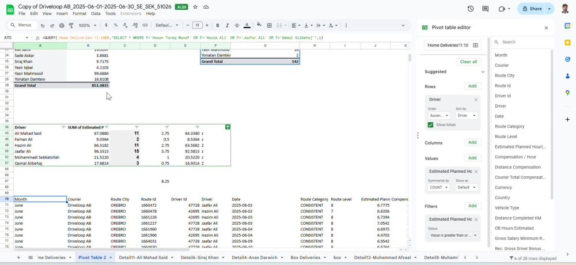The image size is (576, 265).
Task: Add a field to Values
Action: pos(472,158)
